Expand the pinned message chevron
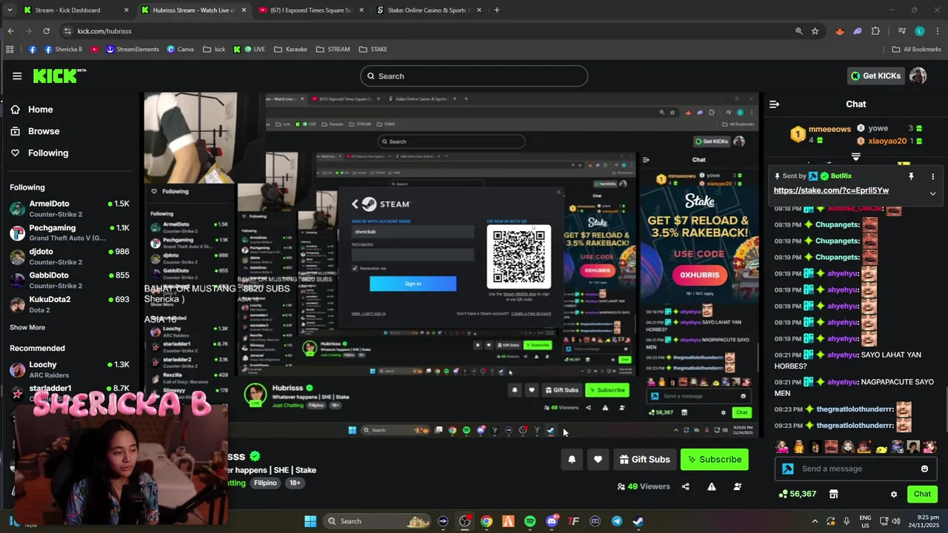 (932, 193)
